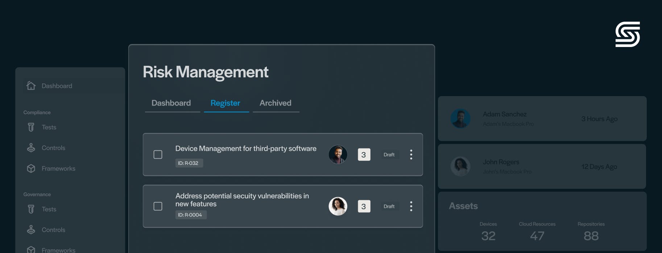
Task: Click the Compliance Frameworks cube icon
Action: (31, 168)
